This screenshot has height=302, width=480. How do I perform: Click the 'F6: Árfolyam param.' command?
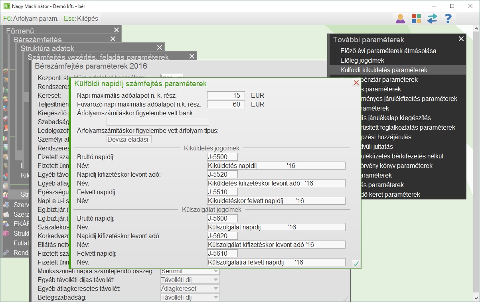tap(31, 18)
